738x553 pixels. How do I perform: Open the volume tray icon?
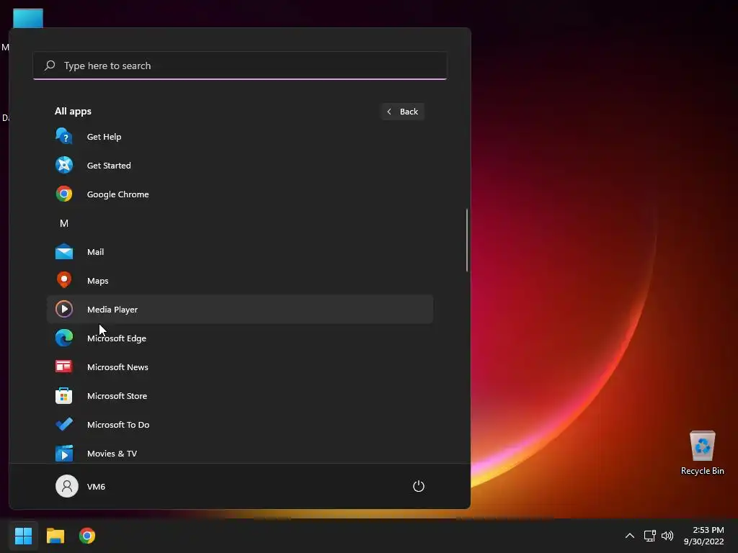(667, 536)
